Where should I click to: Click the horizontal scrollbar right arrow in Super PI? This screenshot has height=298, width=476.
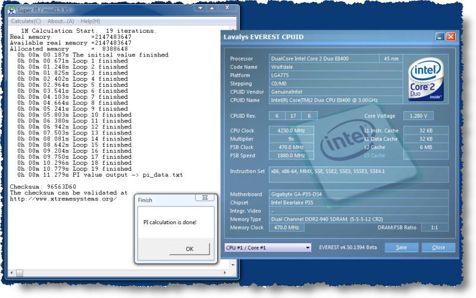225,273
